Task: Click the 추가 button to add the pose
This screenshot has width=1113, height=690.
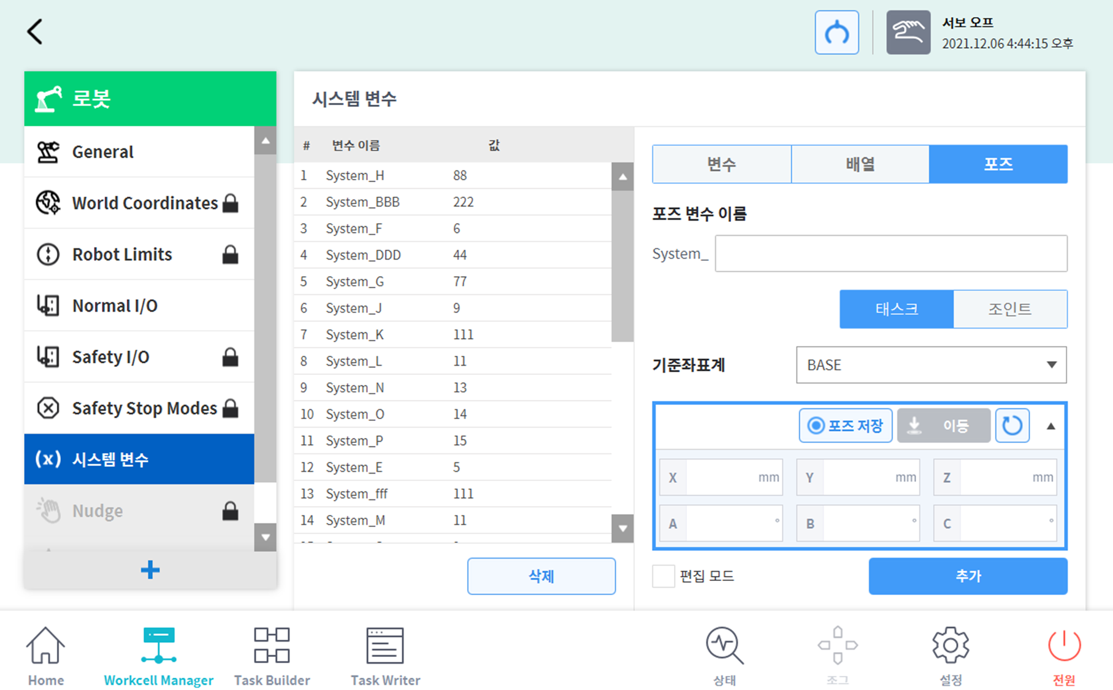Action: point(968,576)
